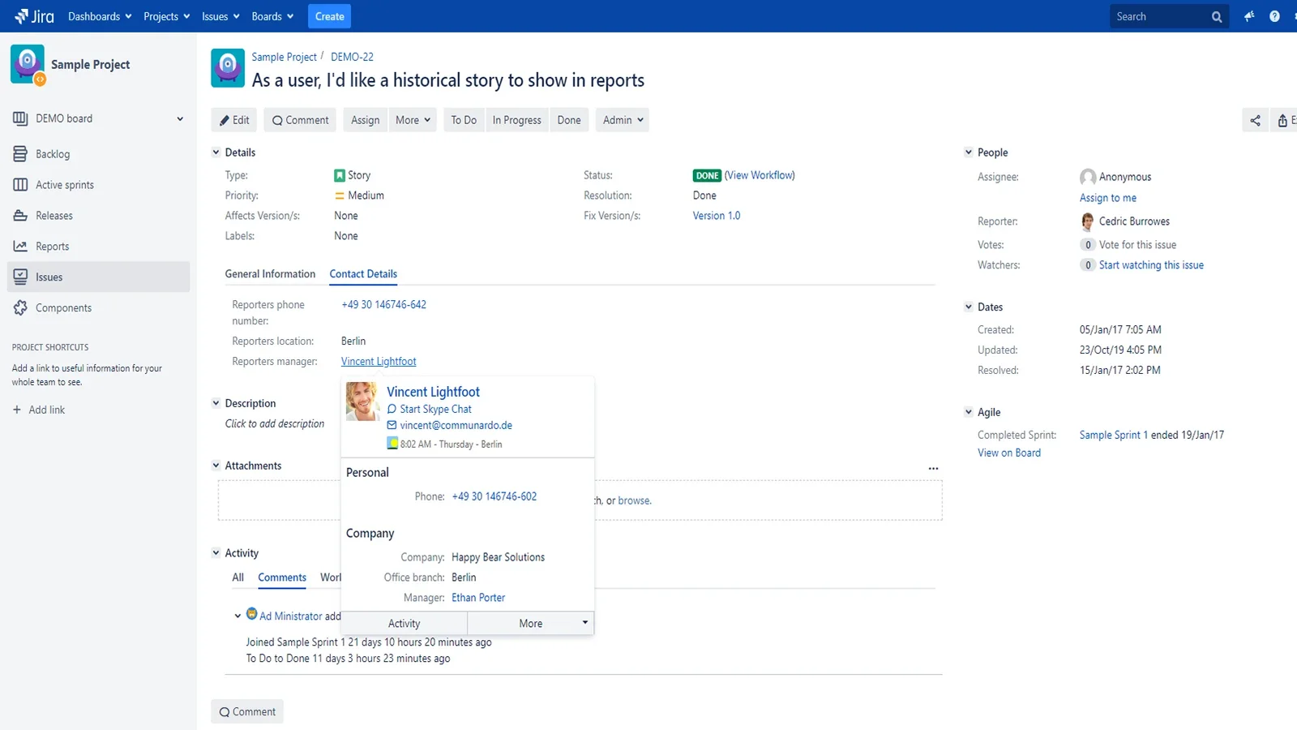The height and width of the screenshot is (730, 1297).
Task: Open Components in the sidebar
Action: (63, 308)
